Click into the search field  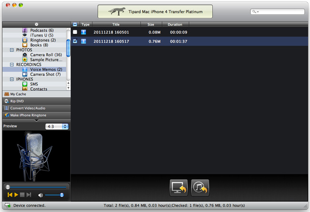pyautogui.click(x=278, y=11)
